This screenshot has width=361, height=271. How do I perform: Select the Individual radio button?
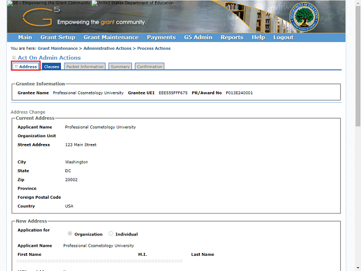(111, 234)
